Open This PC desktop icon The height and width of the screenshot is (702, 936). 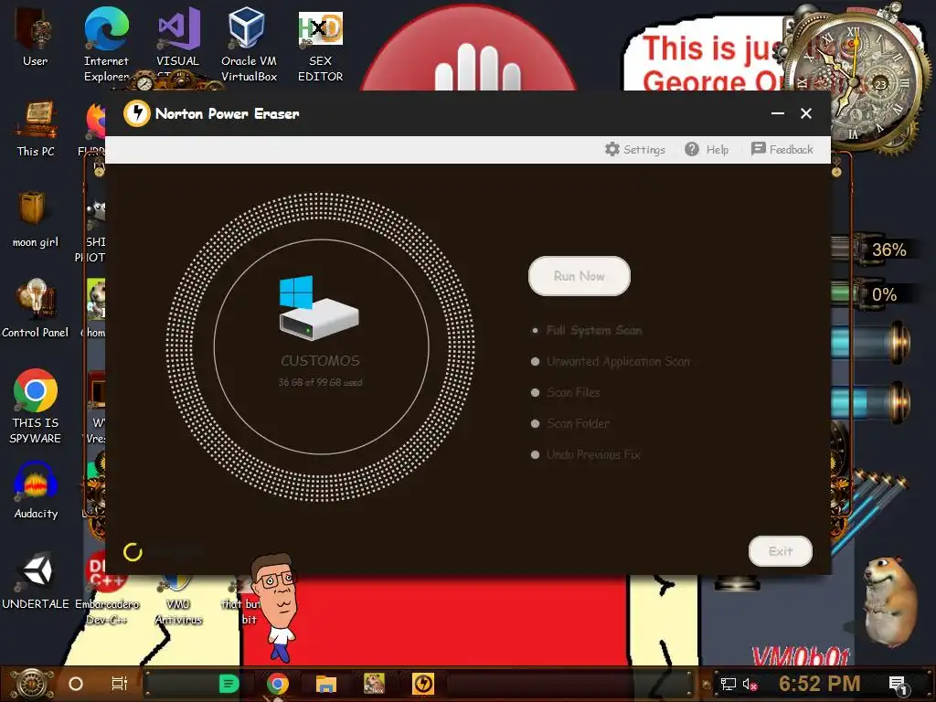pyautogui.click(x=36, y=128)
